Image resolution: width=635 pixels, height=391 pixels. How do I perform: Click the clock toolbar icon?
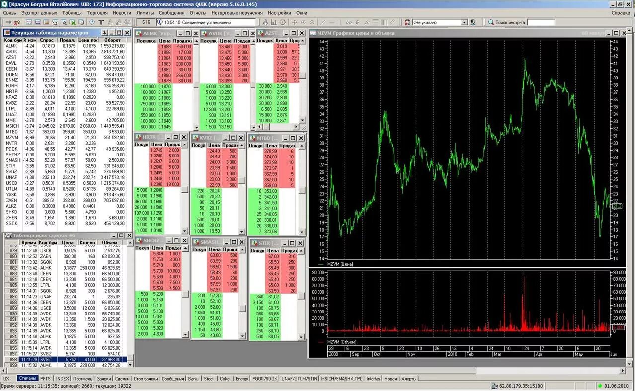pos(282,22)
